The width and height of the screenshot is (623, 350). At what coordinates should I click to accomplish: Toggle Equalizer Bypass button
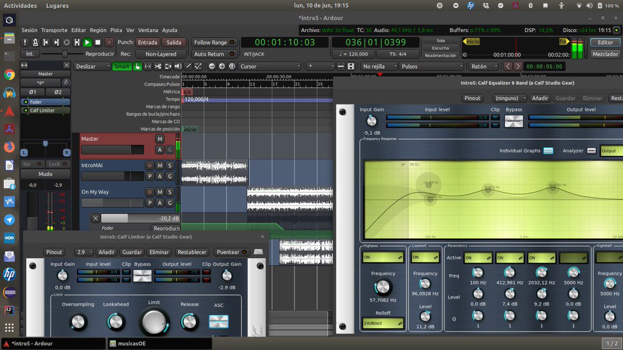[x=514, y=121]
